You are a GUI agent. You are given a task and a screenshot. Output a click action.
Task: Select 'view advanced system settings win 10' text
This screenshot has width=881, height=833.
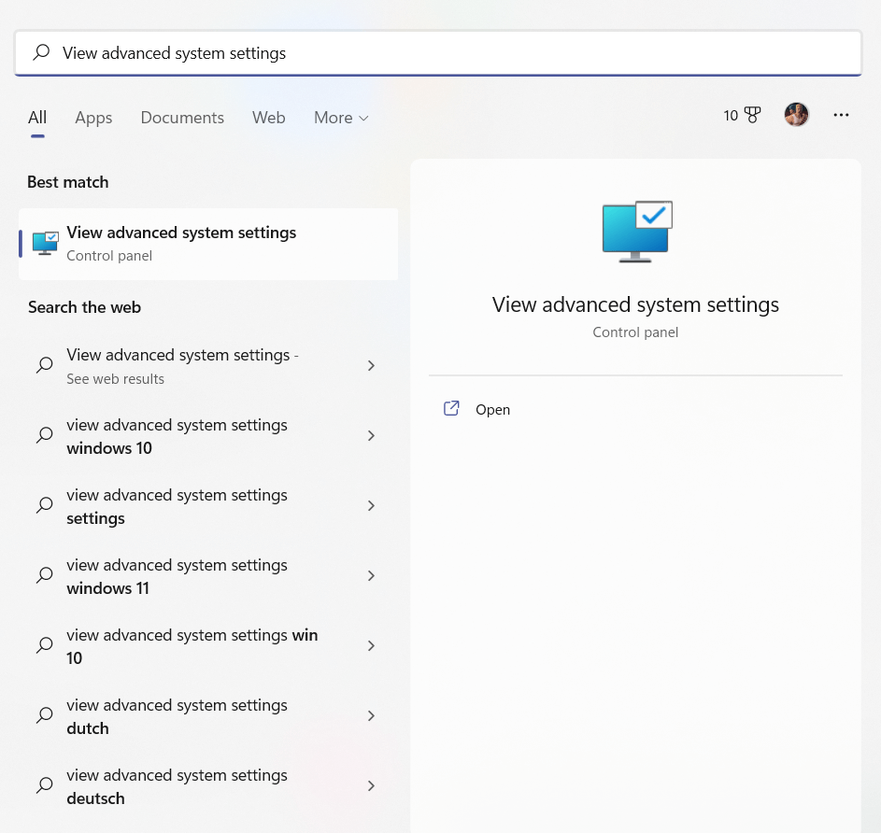(x=192, y=646)
